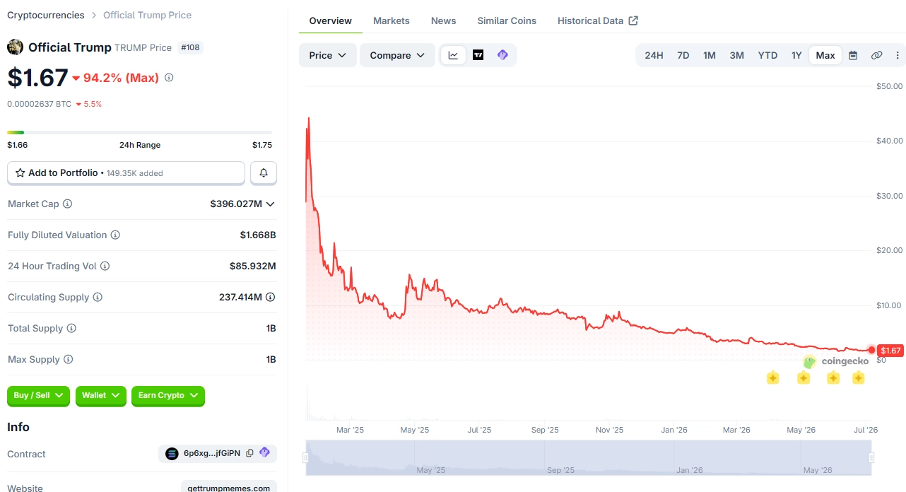Switch to the Markets tab
The image size is (906, 492).
(x=392, y=20)
